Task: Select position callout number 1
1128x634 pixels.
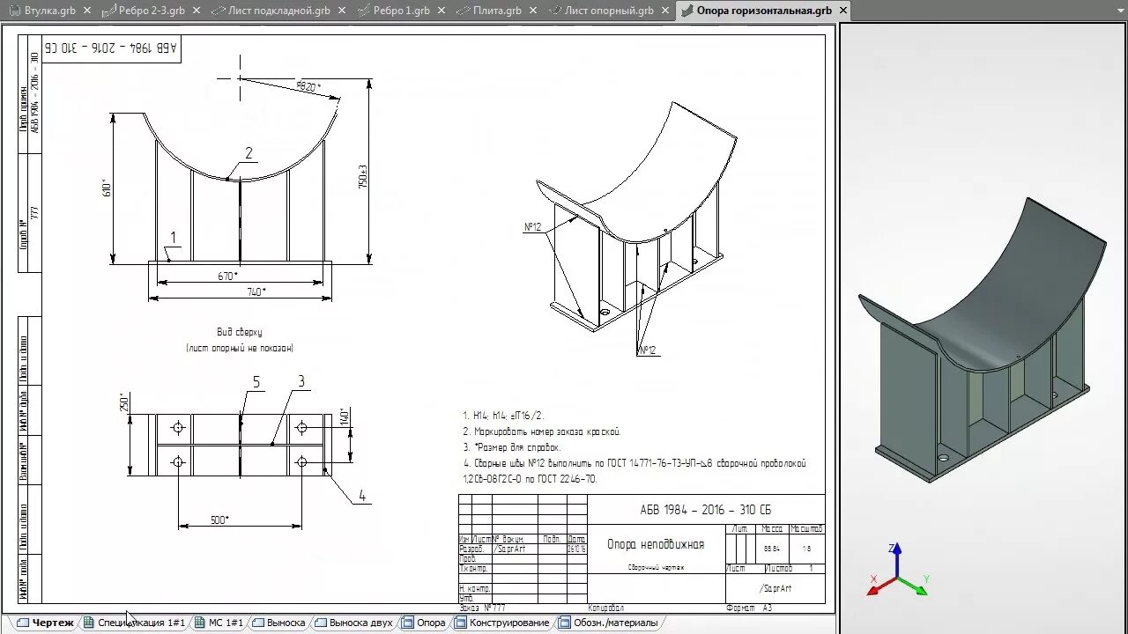Action: click(x=174, y=237)
